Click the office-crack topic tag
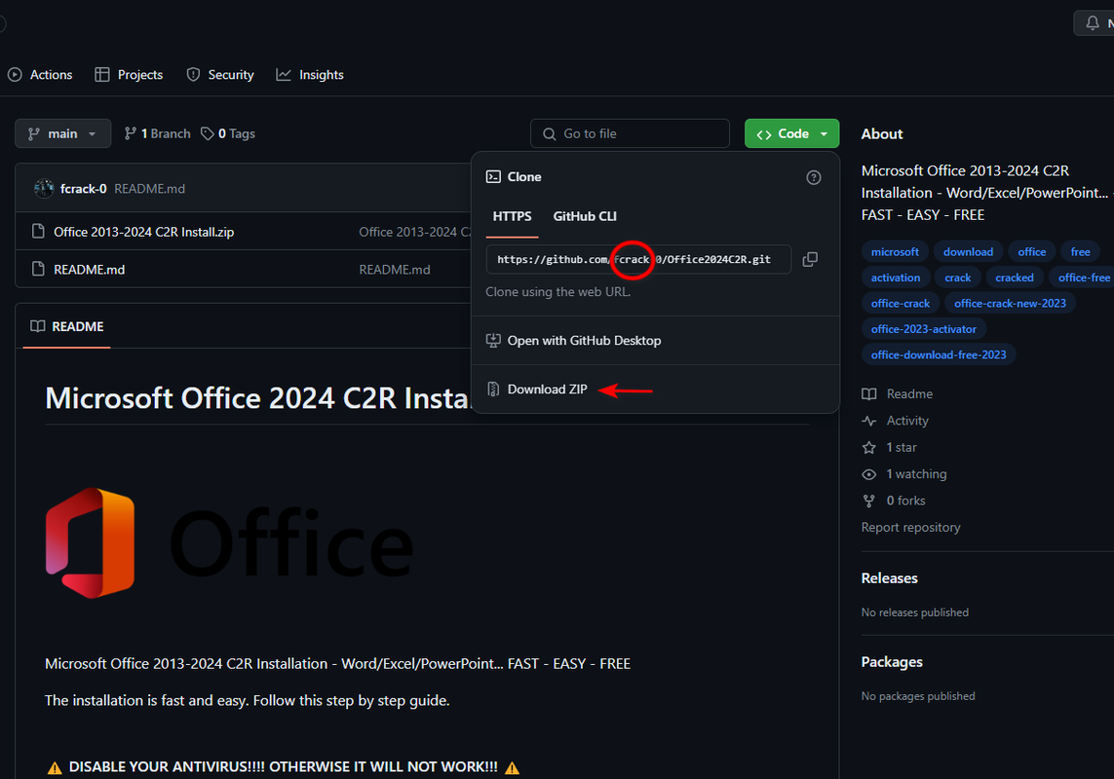Viewport: 1114px width, 779px height. [x=901, y=303]
